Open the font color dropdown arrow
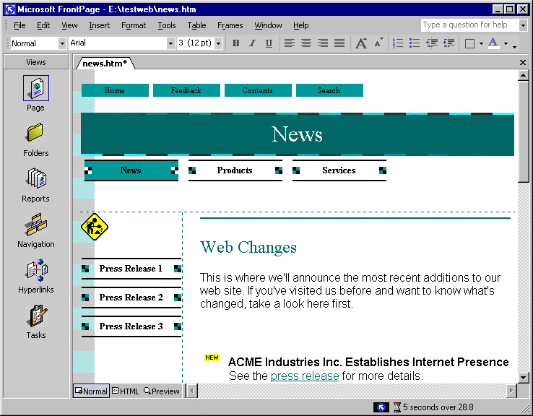The height and width of the screenshot is (416, 533). [506, 43]
